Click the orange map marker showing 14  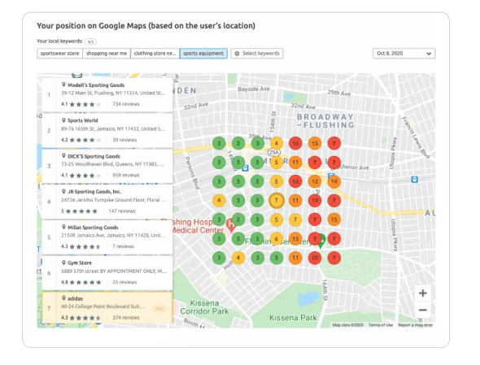click(x=334, y=181)
